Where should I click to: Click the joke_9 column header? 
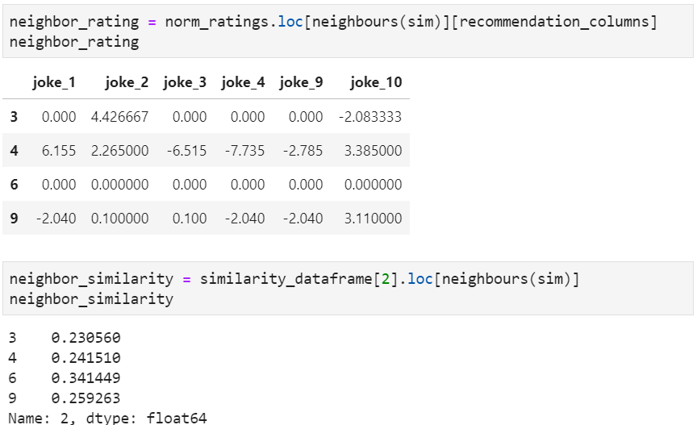(301, 82)
